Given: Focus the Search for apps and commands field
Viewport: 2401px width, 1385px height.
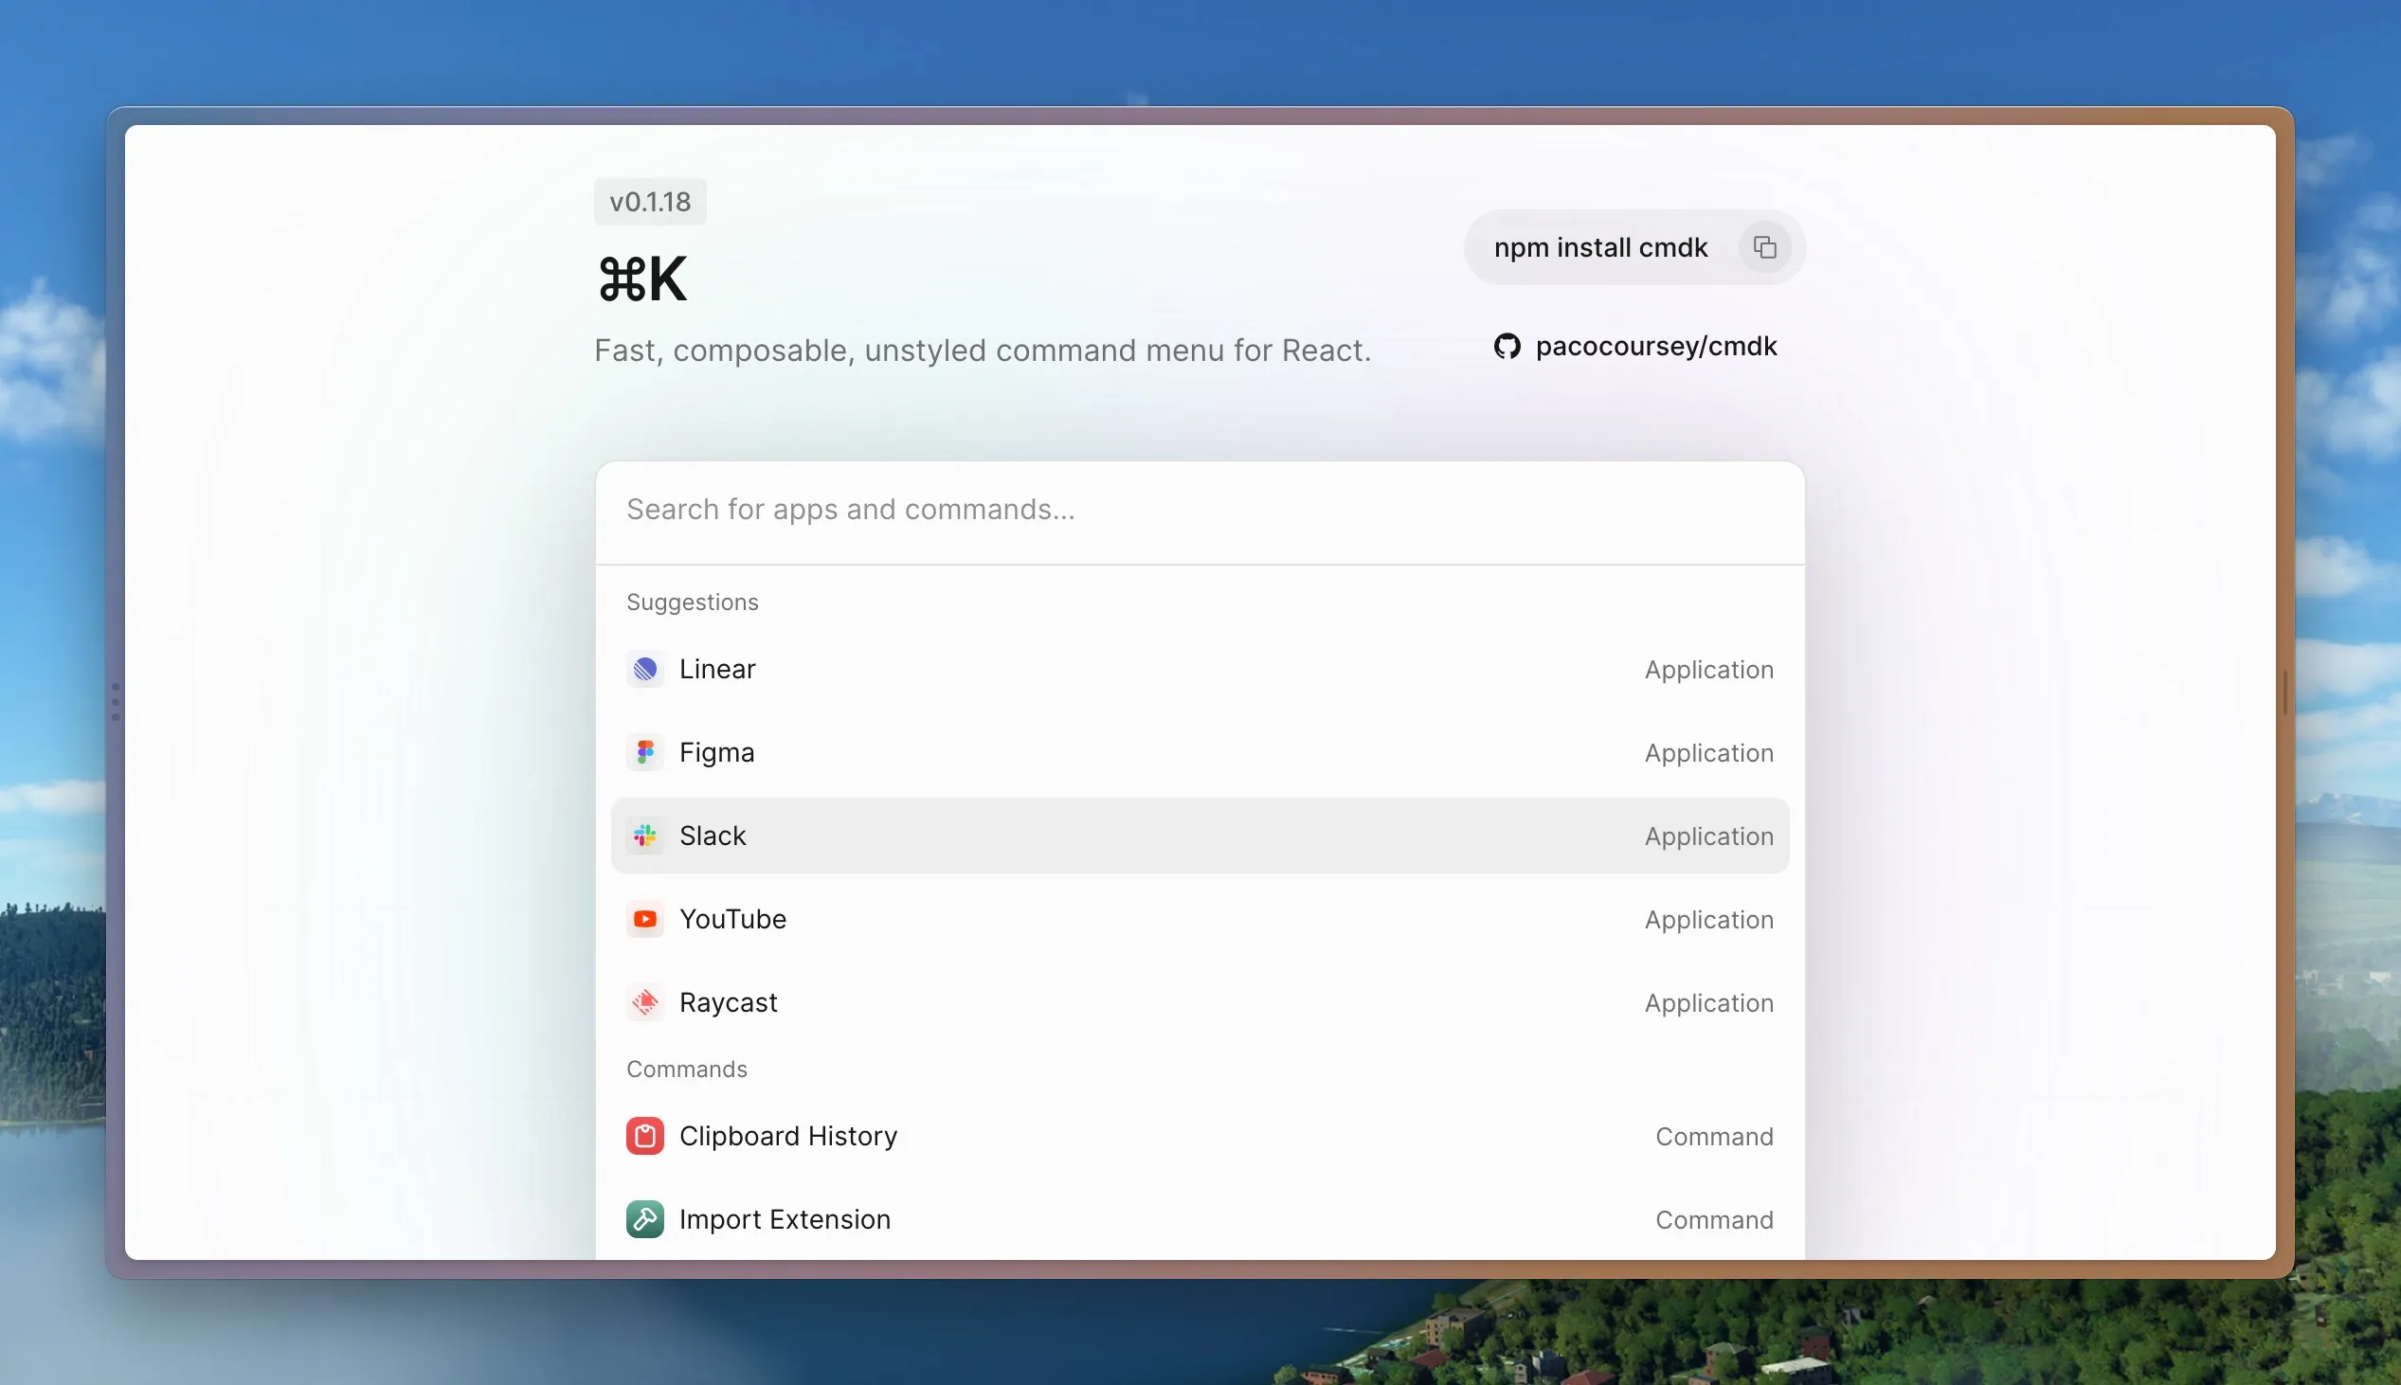Looking at the screenshot, I should click(x=1199, y=510).
